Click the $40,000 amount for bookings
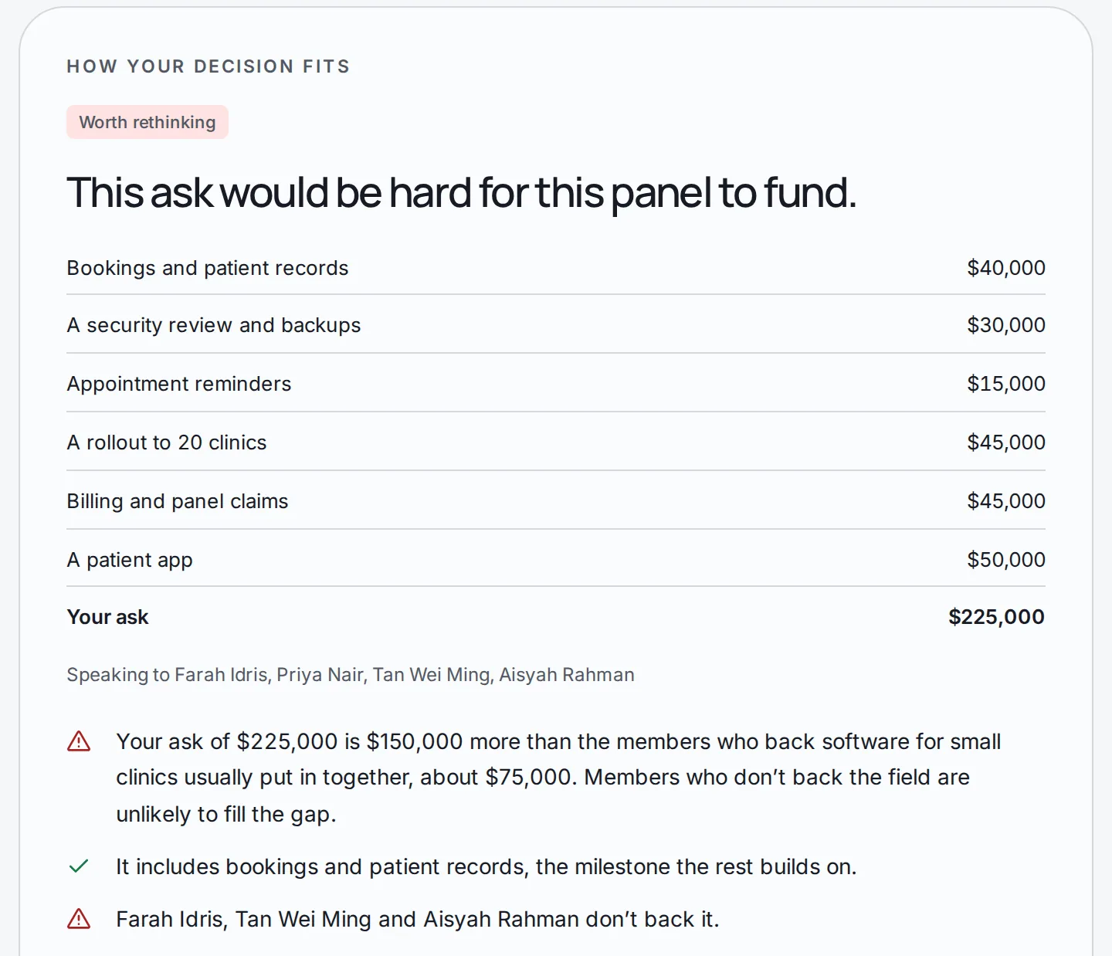This screenshot has width=1112, height=956. point(1006,268)
